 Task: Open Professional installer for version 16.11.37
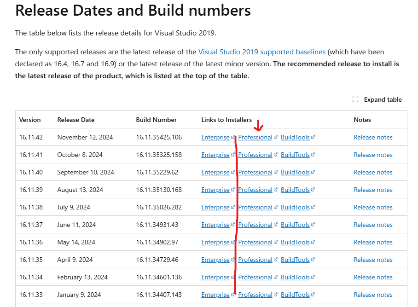click(x=255, y=225)
